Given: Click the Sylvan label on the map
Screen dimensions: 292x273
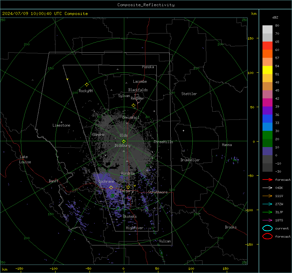Looking at the screenshot, I should pos(124,96).
